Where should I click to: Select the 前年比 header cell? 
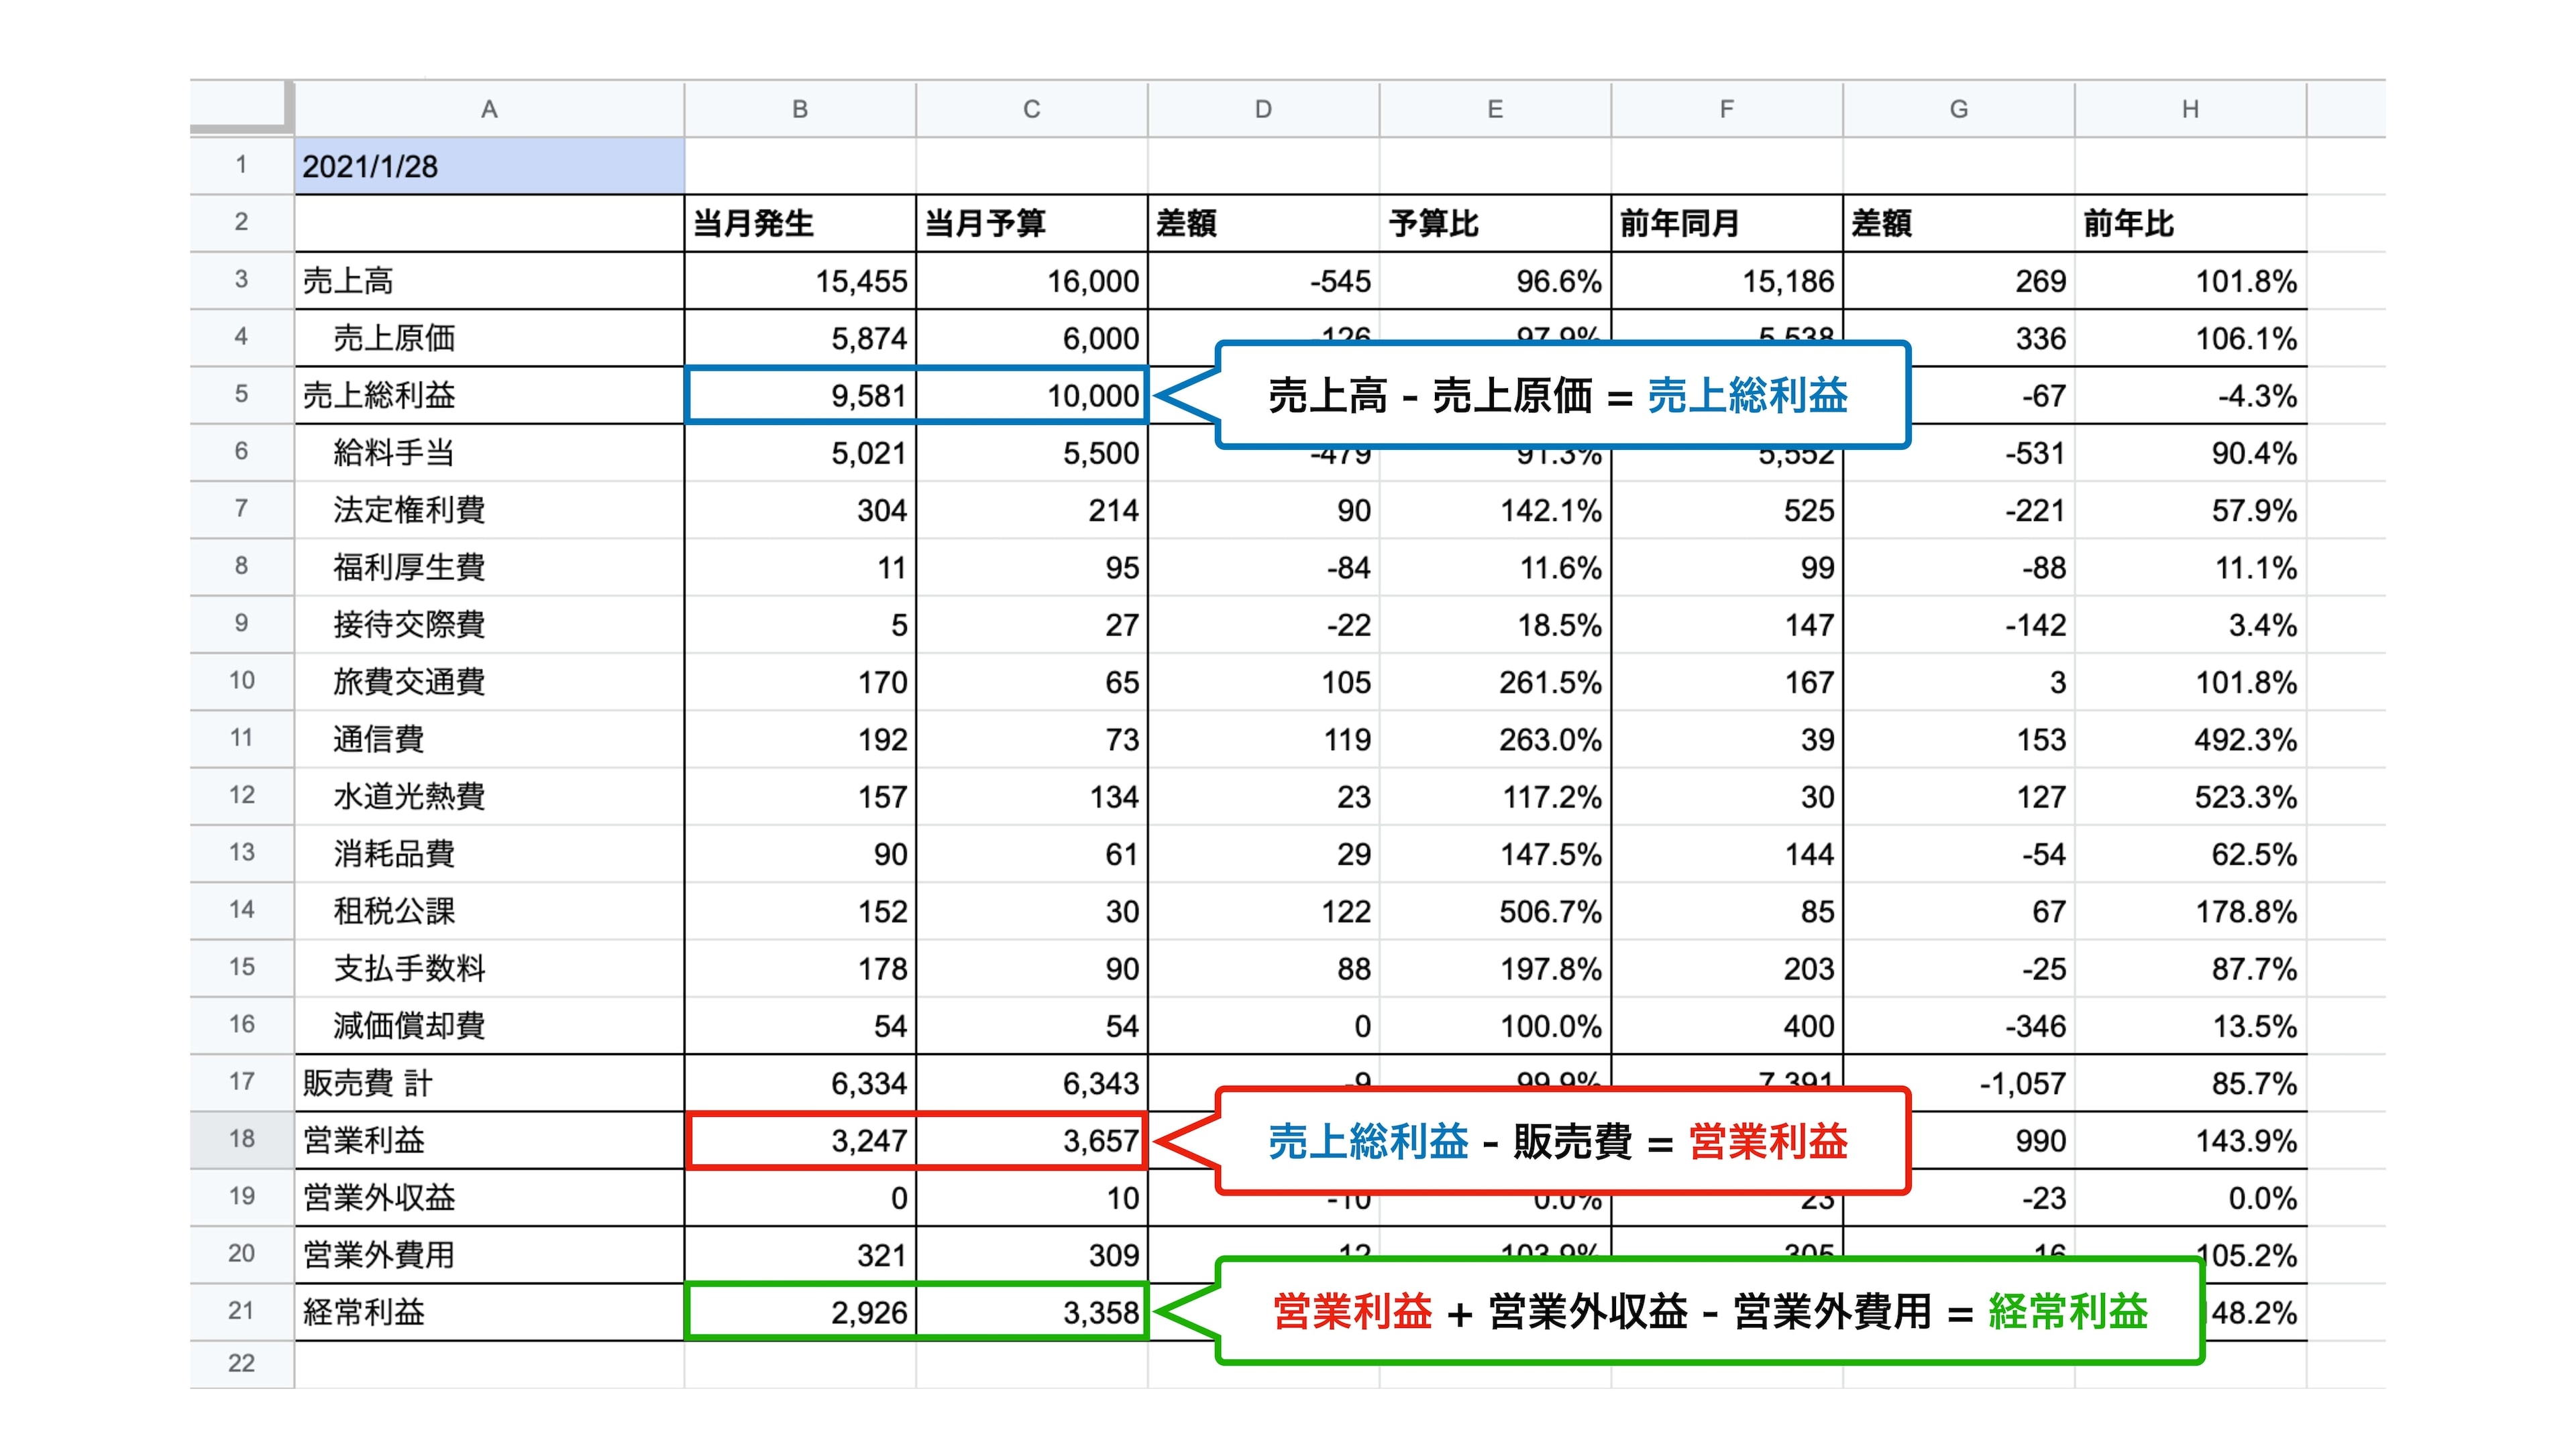(2191, 223)
